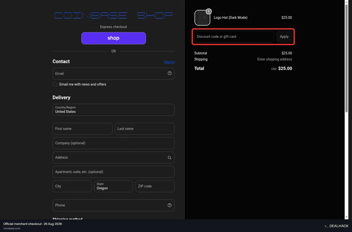This screenshot has width=352, height=232.
Task: Open the Country/Region dropdown
Action: click(113, 110)
